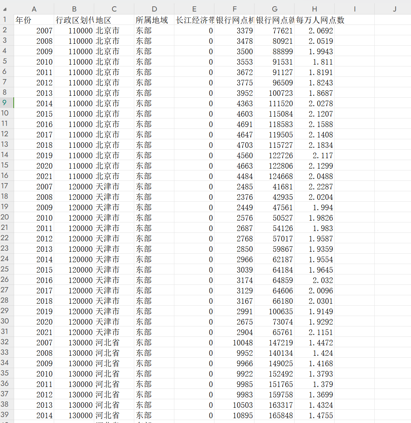Select column A header

pos(34,9)
